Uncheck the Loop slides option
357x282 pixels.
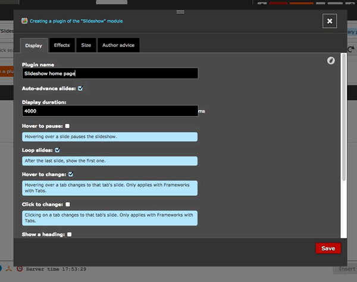[x=58, y=151]
